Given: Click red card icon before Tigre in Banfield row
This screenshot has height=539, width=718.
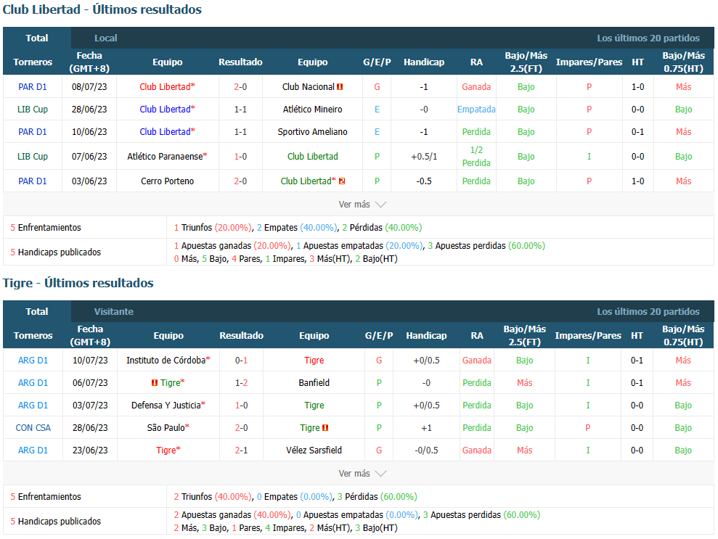Looking at the screenshot, I should point(155,383).
